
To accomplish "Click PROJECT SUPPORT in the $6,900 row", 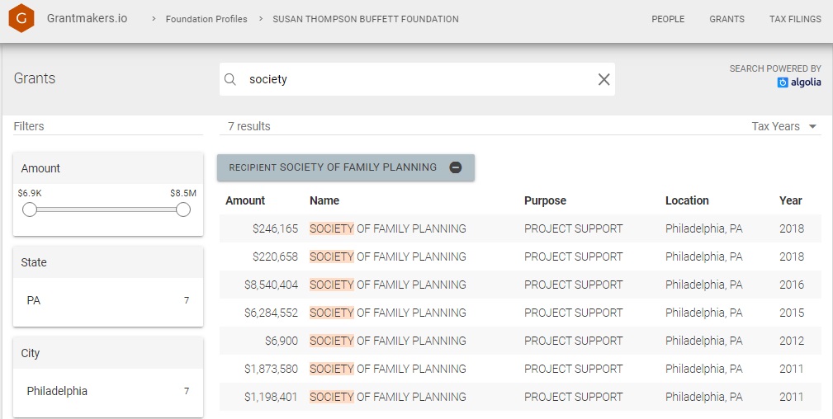I will coord(573,341).
